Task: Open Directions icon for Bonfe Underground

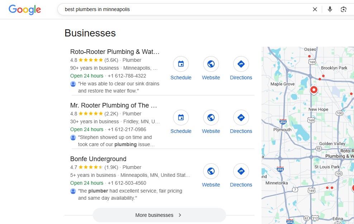Action: pyautogui.click(x=241, y=171)
